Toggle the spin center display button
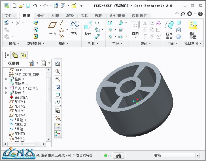 (x=58, y=133)
